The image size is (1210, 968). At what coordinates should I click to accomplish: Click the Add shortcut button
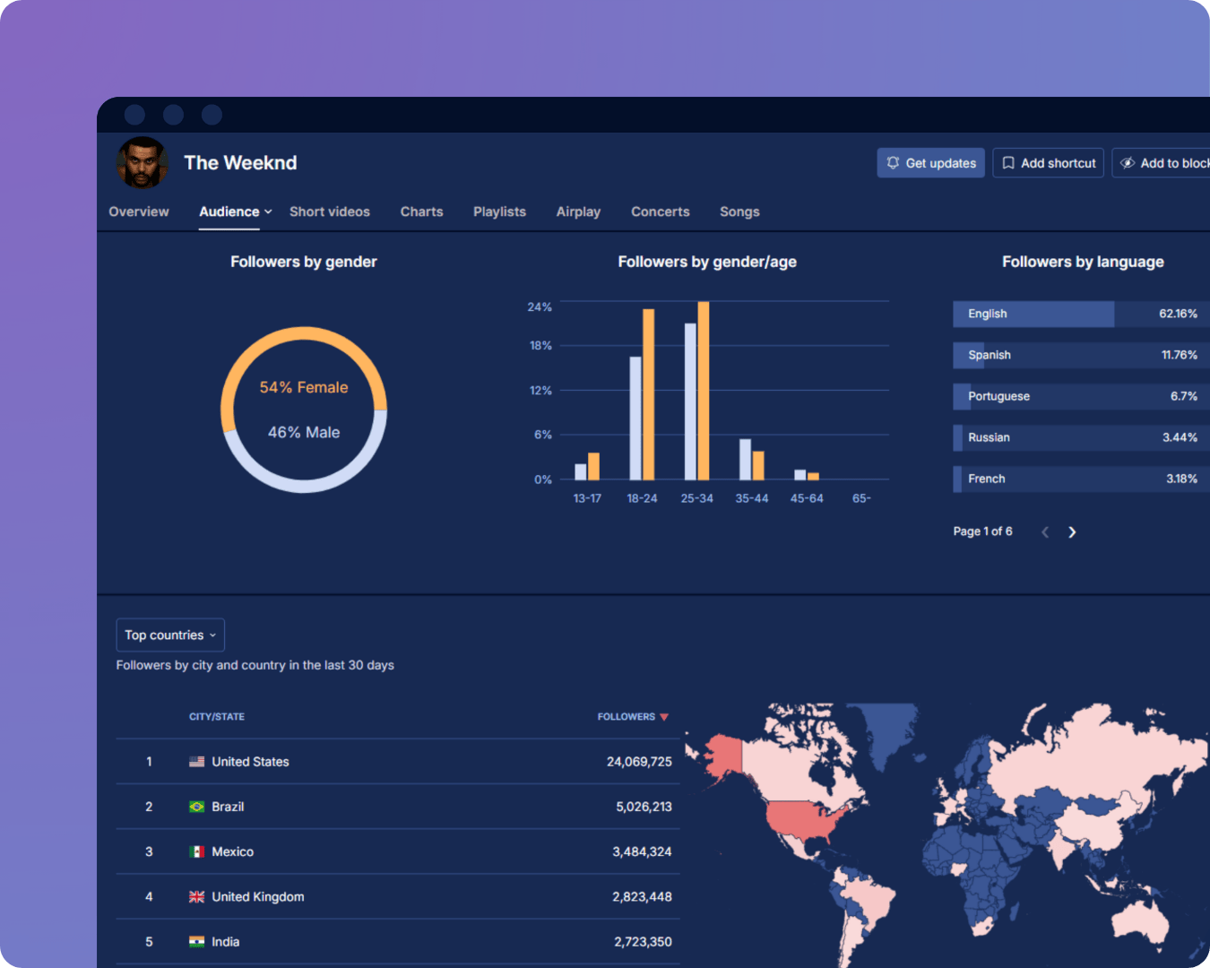tap(1048, 163)
